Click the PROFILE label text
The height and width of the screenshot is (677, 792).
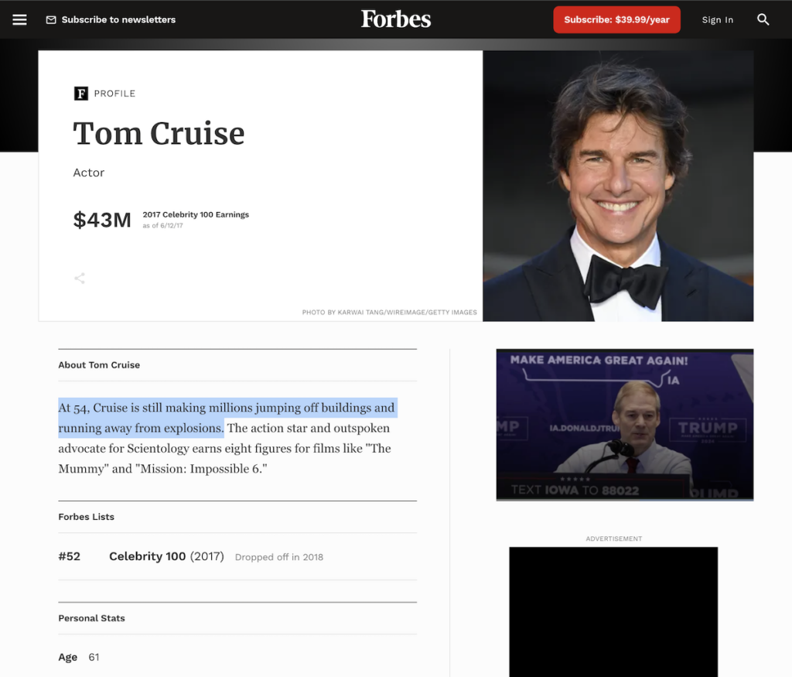click(x=114, y=94)
